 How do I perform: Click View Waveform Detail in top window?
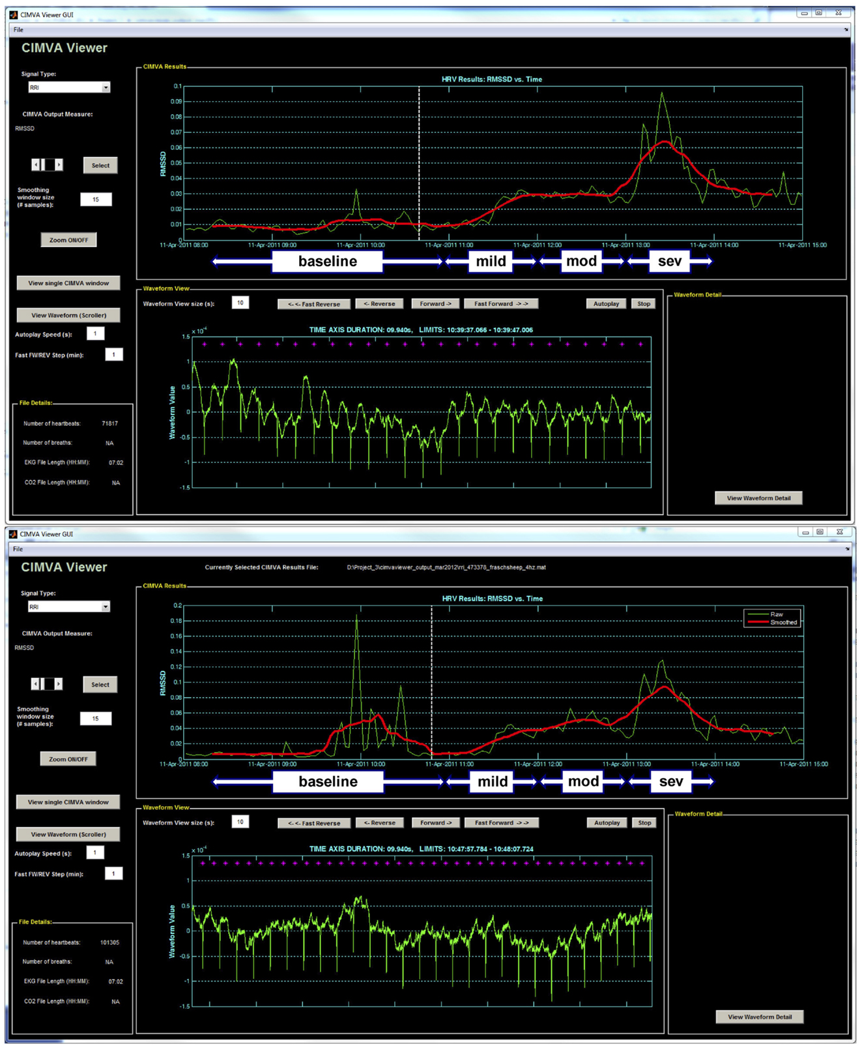point(759,498)
